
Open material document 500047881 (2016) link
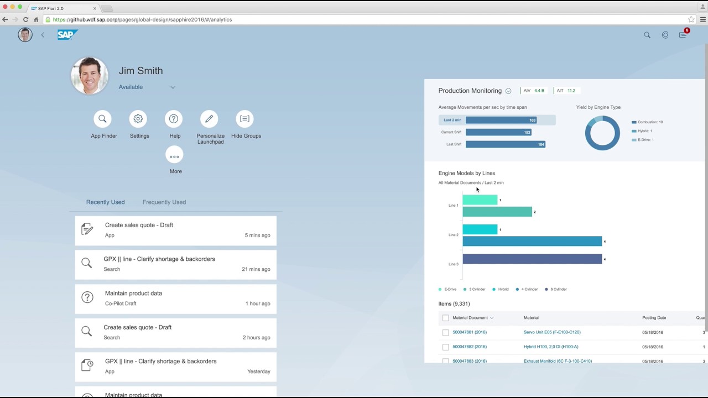coord(470,332)
